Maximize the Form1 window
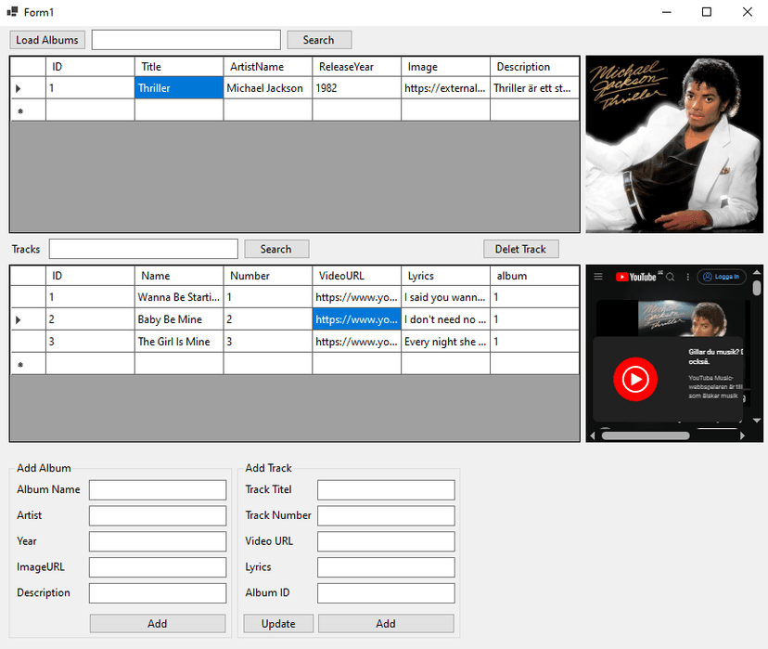This screenshot has height=649, width=768. click(706, 12)
